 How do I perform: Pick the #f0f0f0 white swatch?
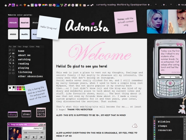(13, 34)
